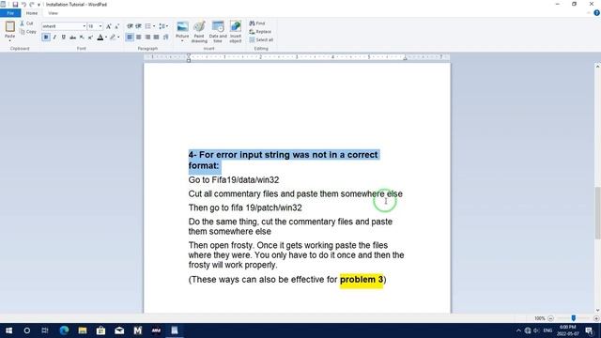Toggle Subscript formatting
The width and height of the screenshot is (601, 338).
point(82,38)
